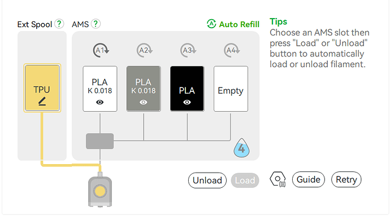
Task: Click the A4 slot refresh icon
Action: [232, 50]
